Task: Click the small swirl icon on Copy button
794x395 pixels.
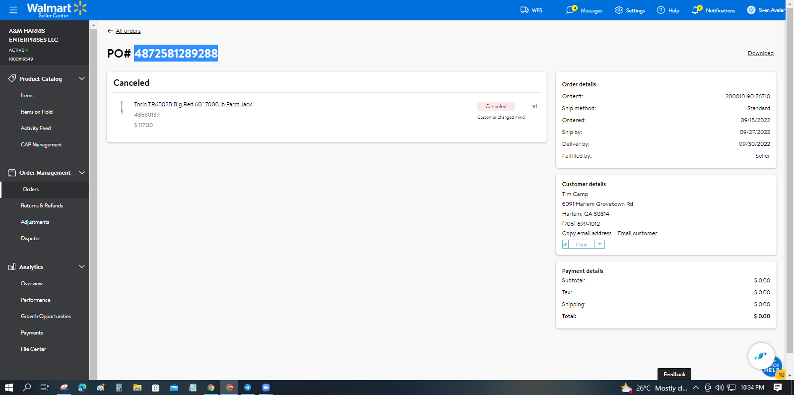Action: click(x=565, y=244)
